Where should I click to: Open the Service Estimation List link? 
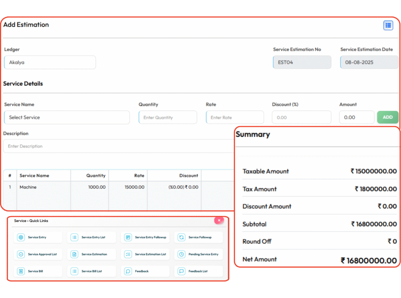[x=150, y=254]
